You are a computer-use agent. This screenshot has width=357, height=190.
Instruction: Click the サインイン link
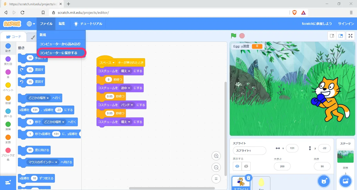[x=346, y=24]
